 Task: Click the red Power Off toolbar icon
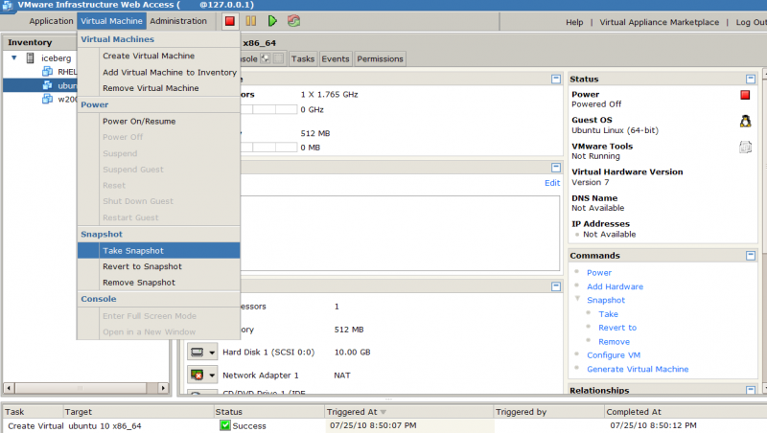click(x=229, y=21)
